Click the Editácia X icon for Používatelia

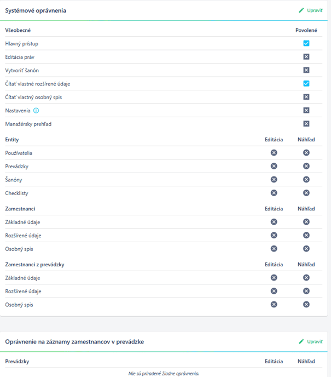coord(274,153)
